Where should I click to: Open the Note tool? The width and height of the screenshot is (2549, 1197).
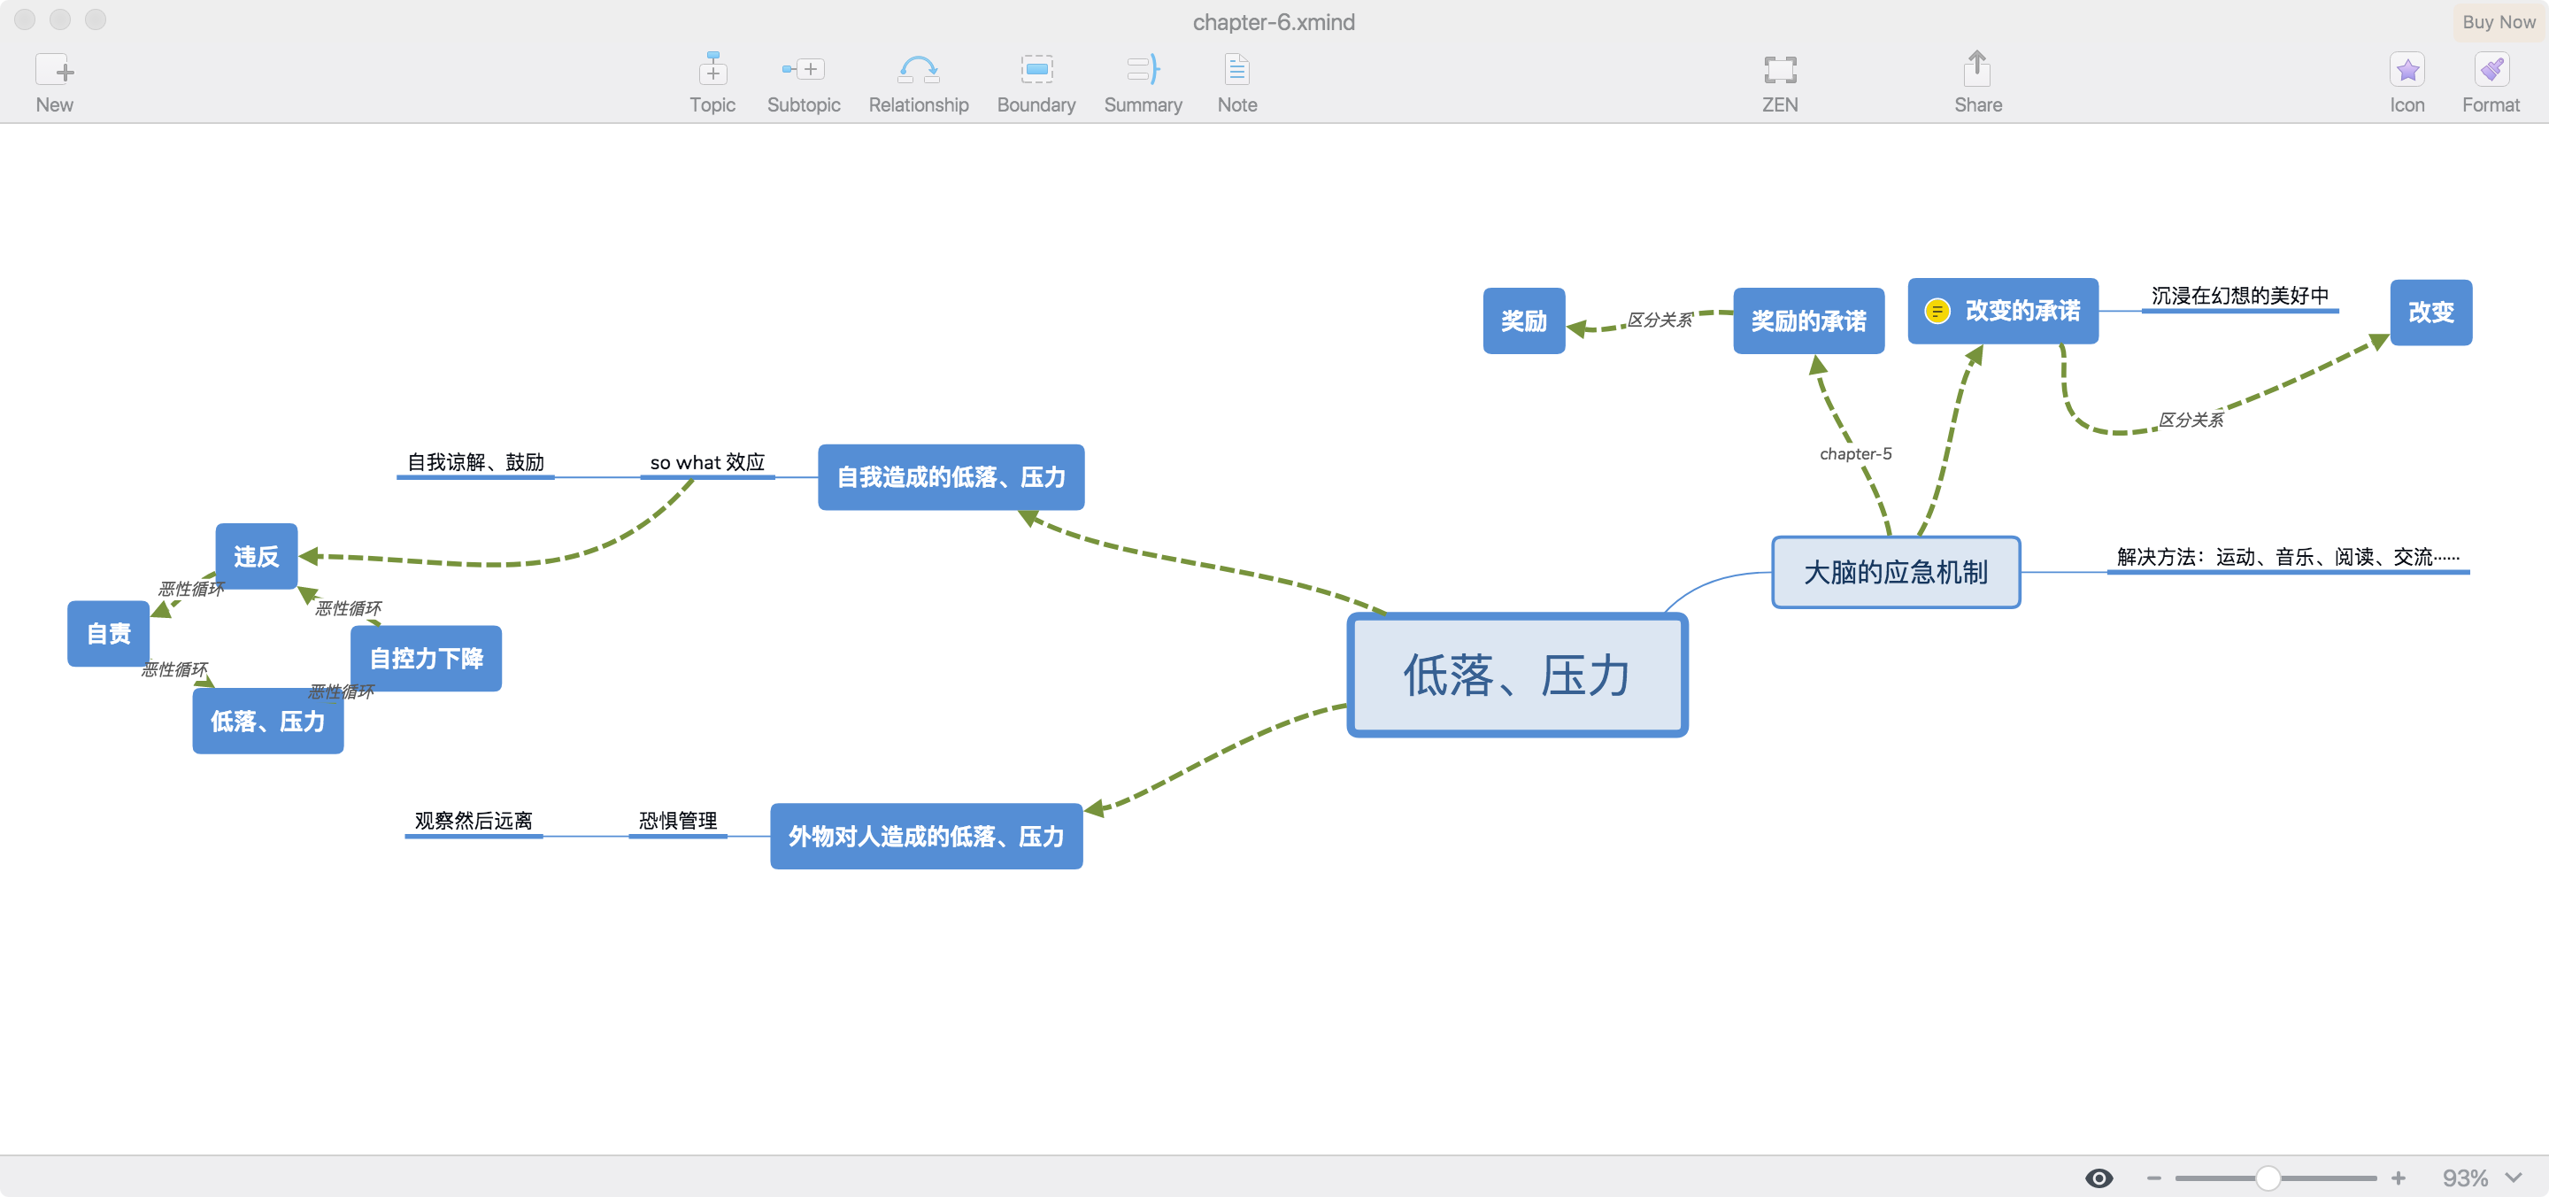1236,70
